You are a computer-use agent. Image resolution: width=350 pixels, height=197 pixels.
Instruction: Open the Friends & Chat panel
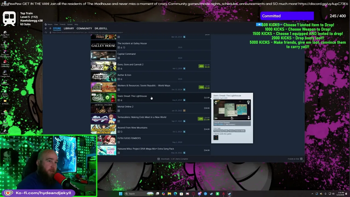tap(295, 159)
